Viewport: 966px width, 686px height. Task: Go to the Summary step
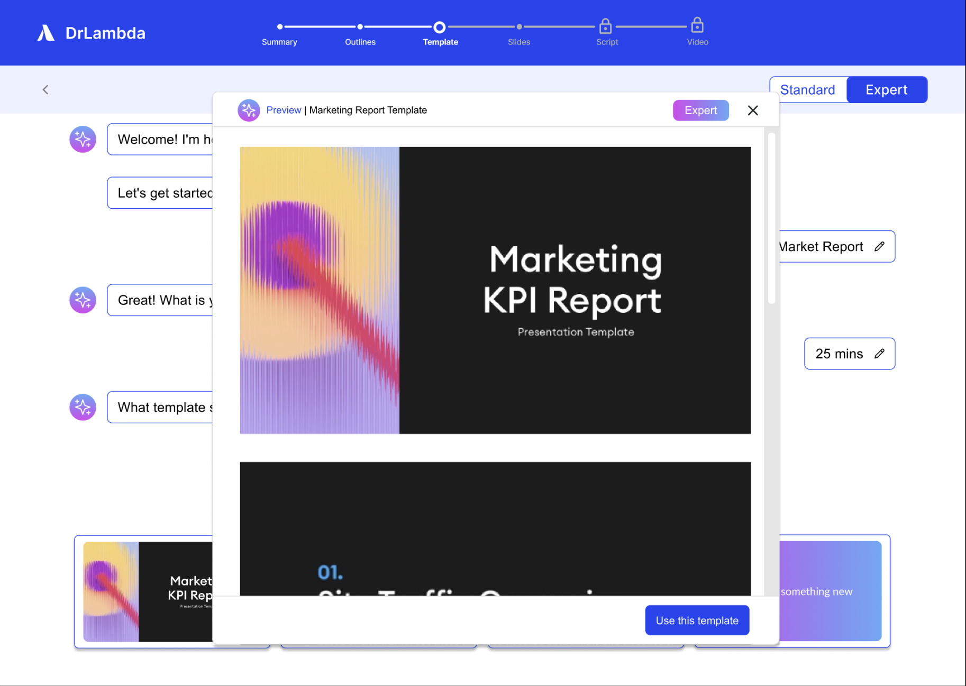(x=279, y=42)
